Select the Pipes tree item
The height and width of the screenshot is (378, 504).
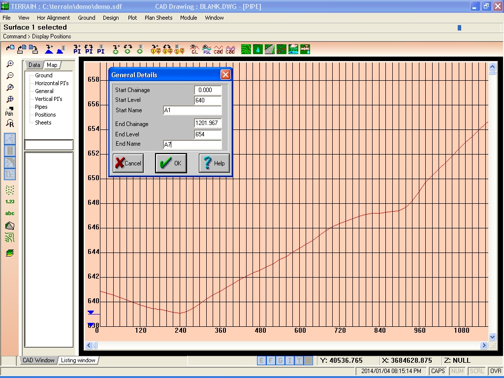41,107
